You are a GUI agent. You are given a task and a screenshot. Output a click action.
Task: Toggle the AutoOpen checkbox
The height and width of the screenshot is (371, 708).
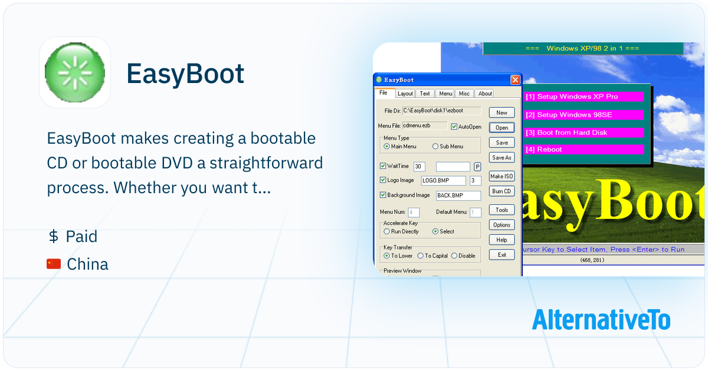coord(454,126)
